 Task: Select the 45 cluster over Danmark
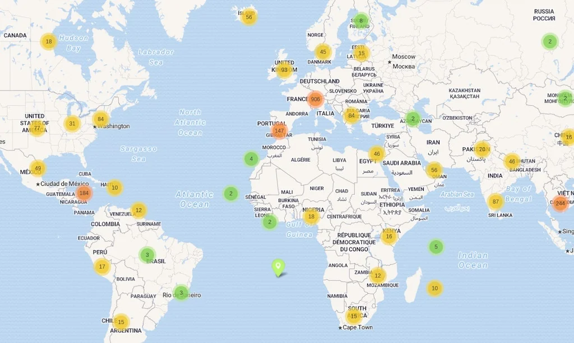click(x=322, y=51)
